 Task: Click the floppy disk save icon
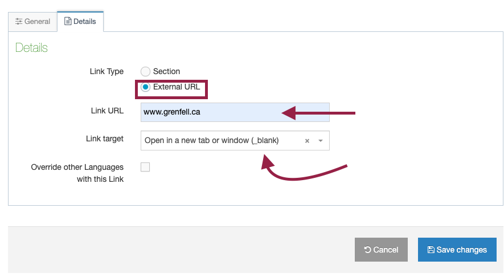click(x=431, y=250)
